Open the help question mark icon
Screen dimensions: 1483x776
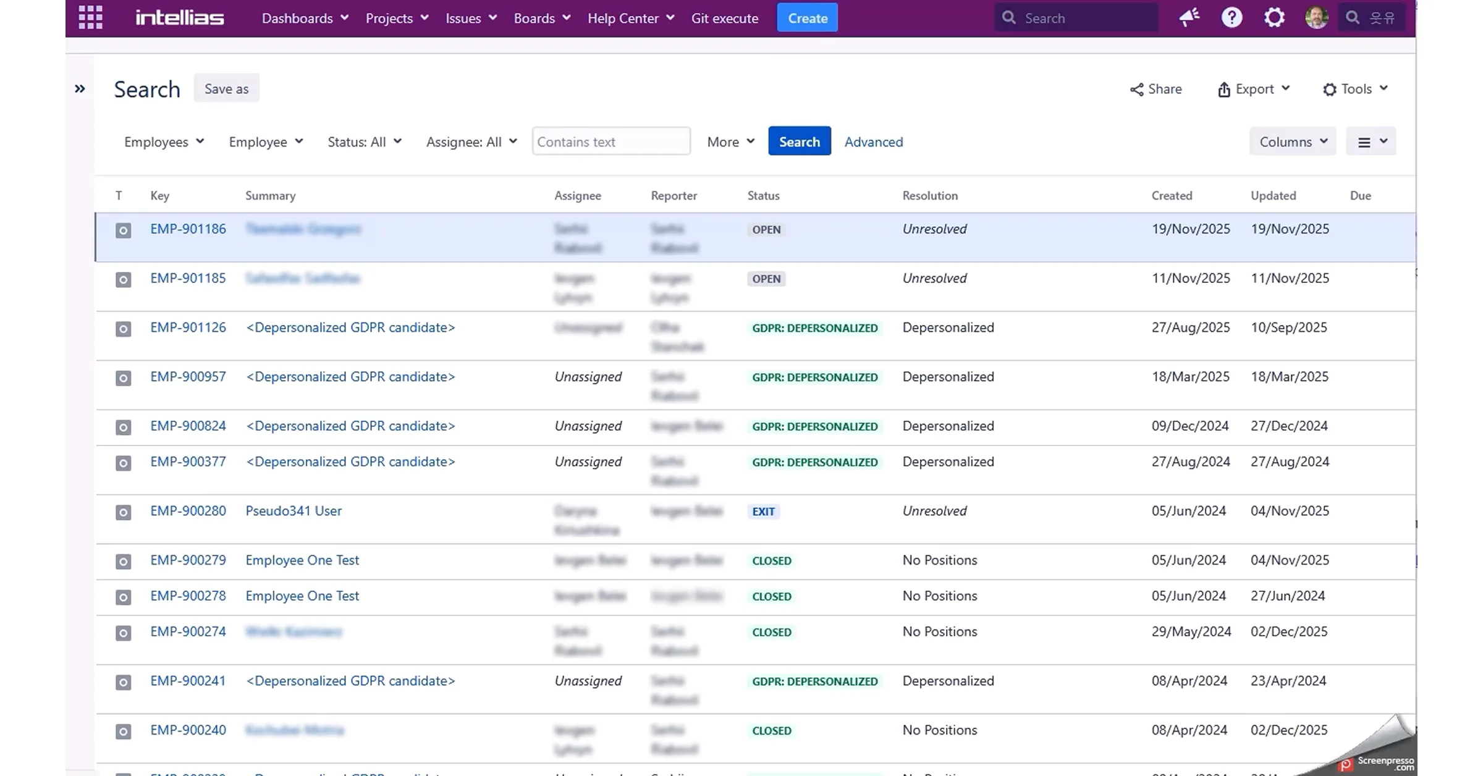1232,17
